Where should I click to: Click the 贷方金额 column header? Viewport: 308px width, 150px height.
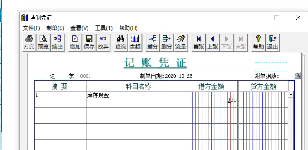pos(264,87)
